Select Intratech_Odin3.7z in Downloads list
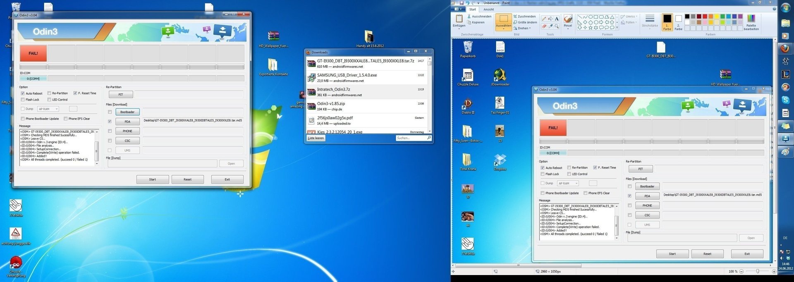This screenshot has width=794, height=282. [367, 92]
